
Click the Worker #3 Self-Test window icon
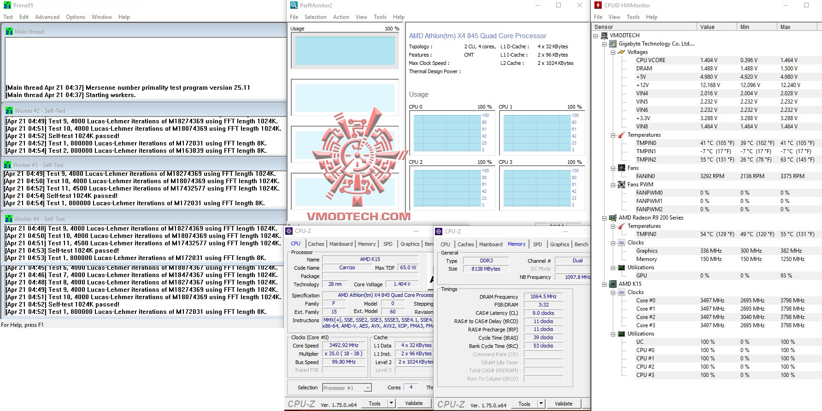point(7,165)
